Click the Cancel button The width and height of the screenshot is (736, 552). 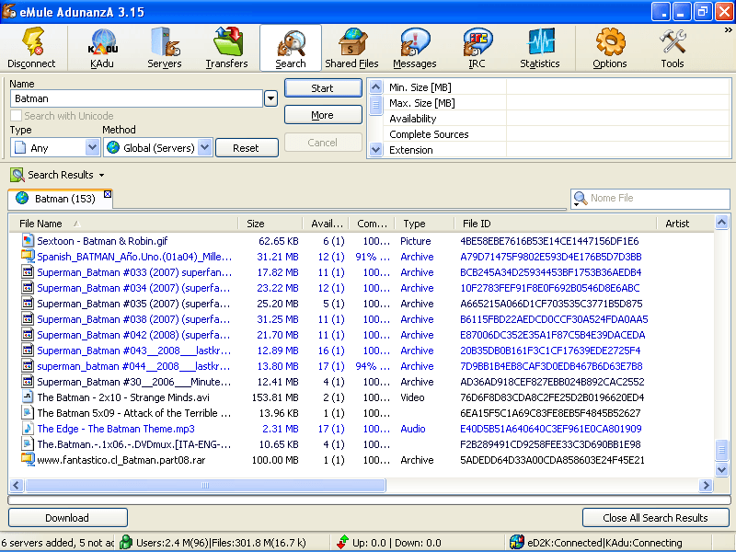tap(323, 143)
